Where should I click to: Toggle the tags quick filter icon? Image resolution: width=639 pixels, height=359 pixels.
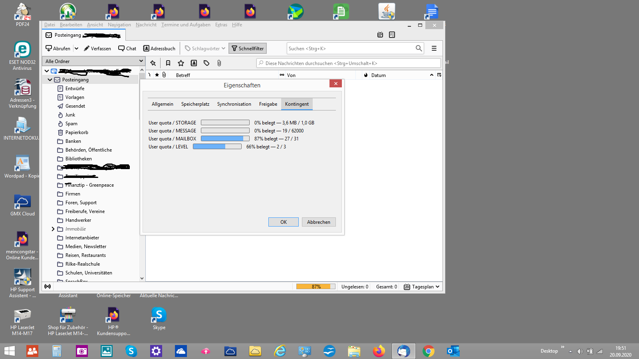point(206,63)
